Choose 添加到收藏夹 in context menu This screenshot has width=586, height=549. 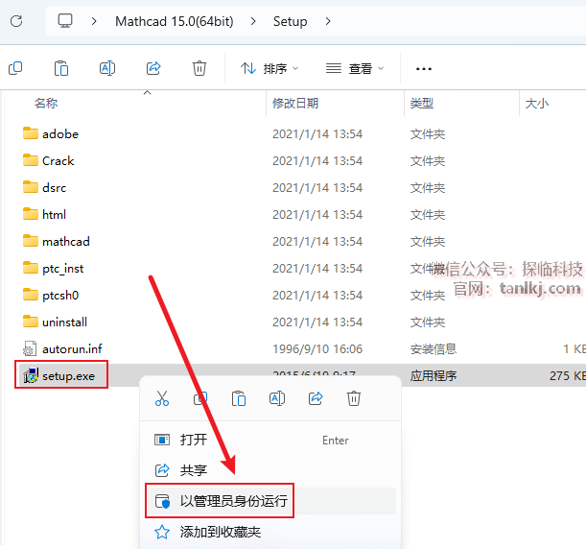click(270, 532)
